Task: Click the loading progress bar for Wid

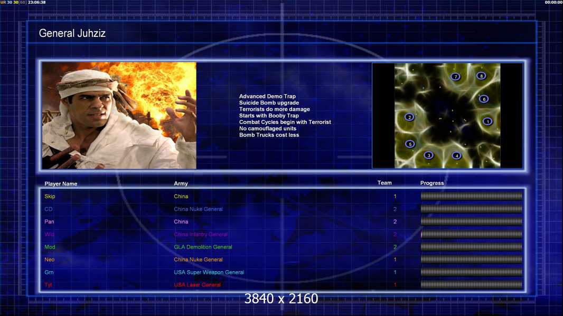Action: (x=472, y=234)
